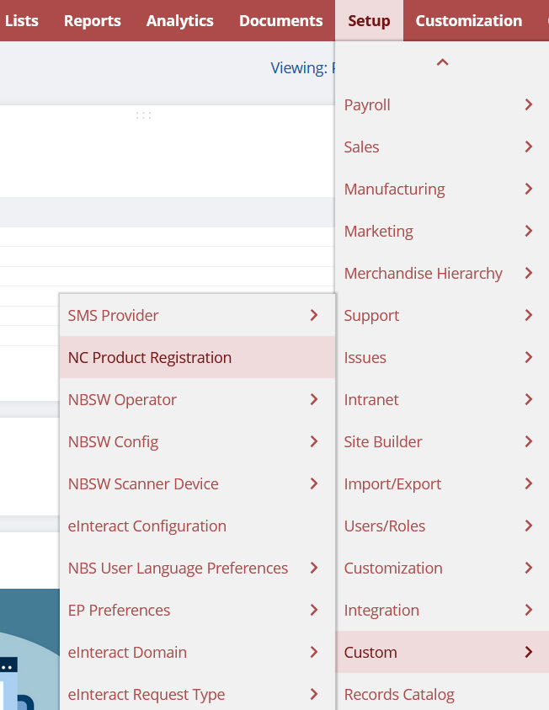Image resolution: width=549 pixels, height=710 pixels.
Task: Select Users/Roles menu item
Action: click(385, 526)
